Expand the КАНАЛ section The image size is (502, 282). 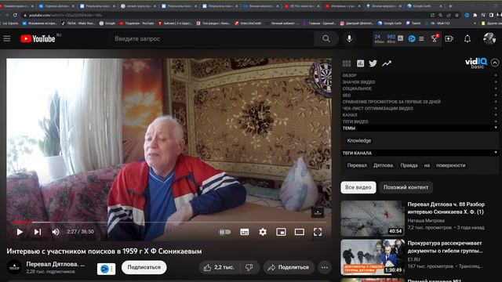point(420,115)
